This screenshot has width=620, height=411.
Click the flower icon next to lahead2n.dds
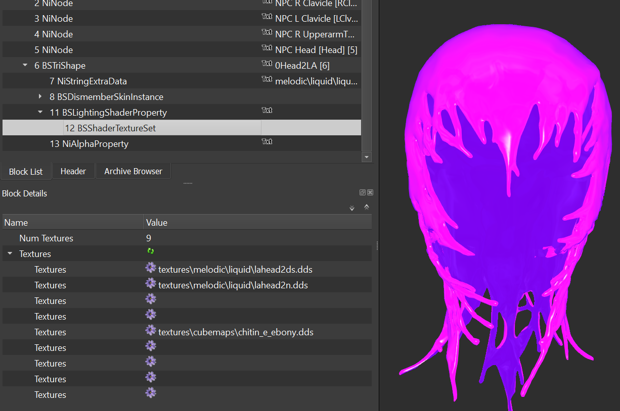pos(151,283)
